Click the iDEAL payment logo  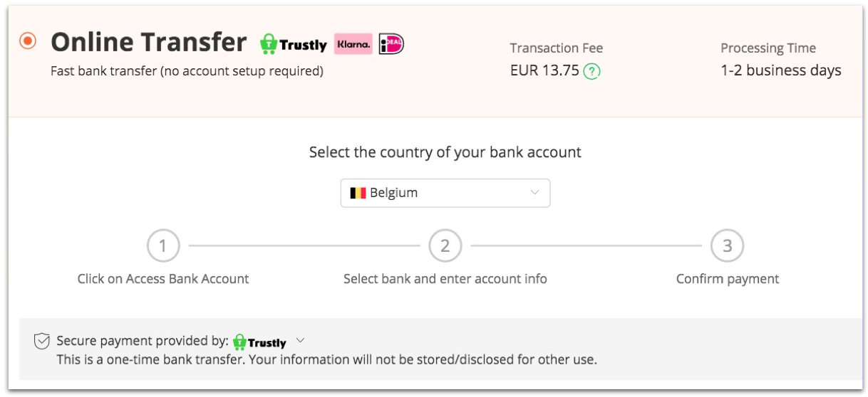pos(391,44)
